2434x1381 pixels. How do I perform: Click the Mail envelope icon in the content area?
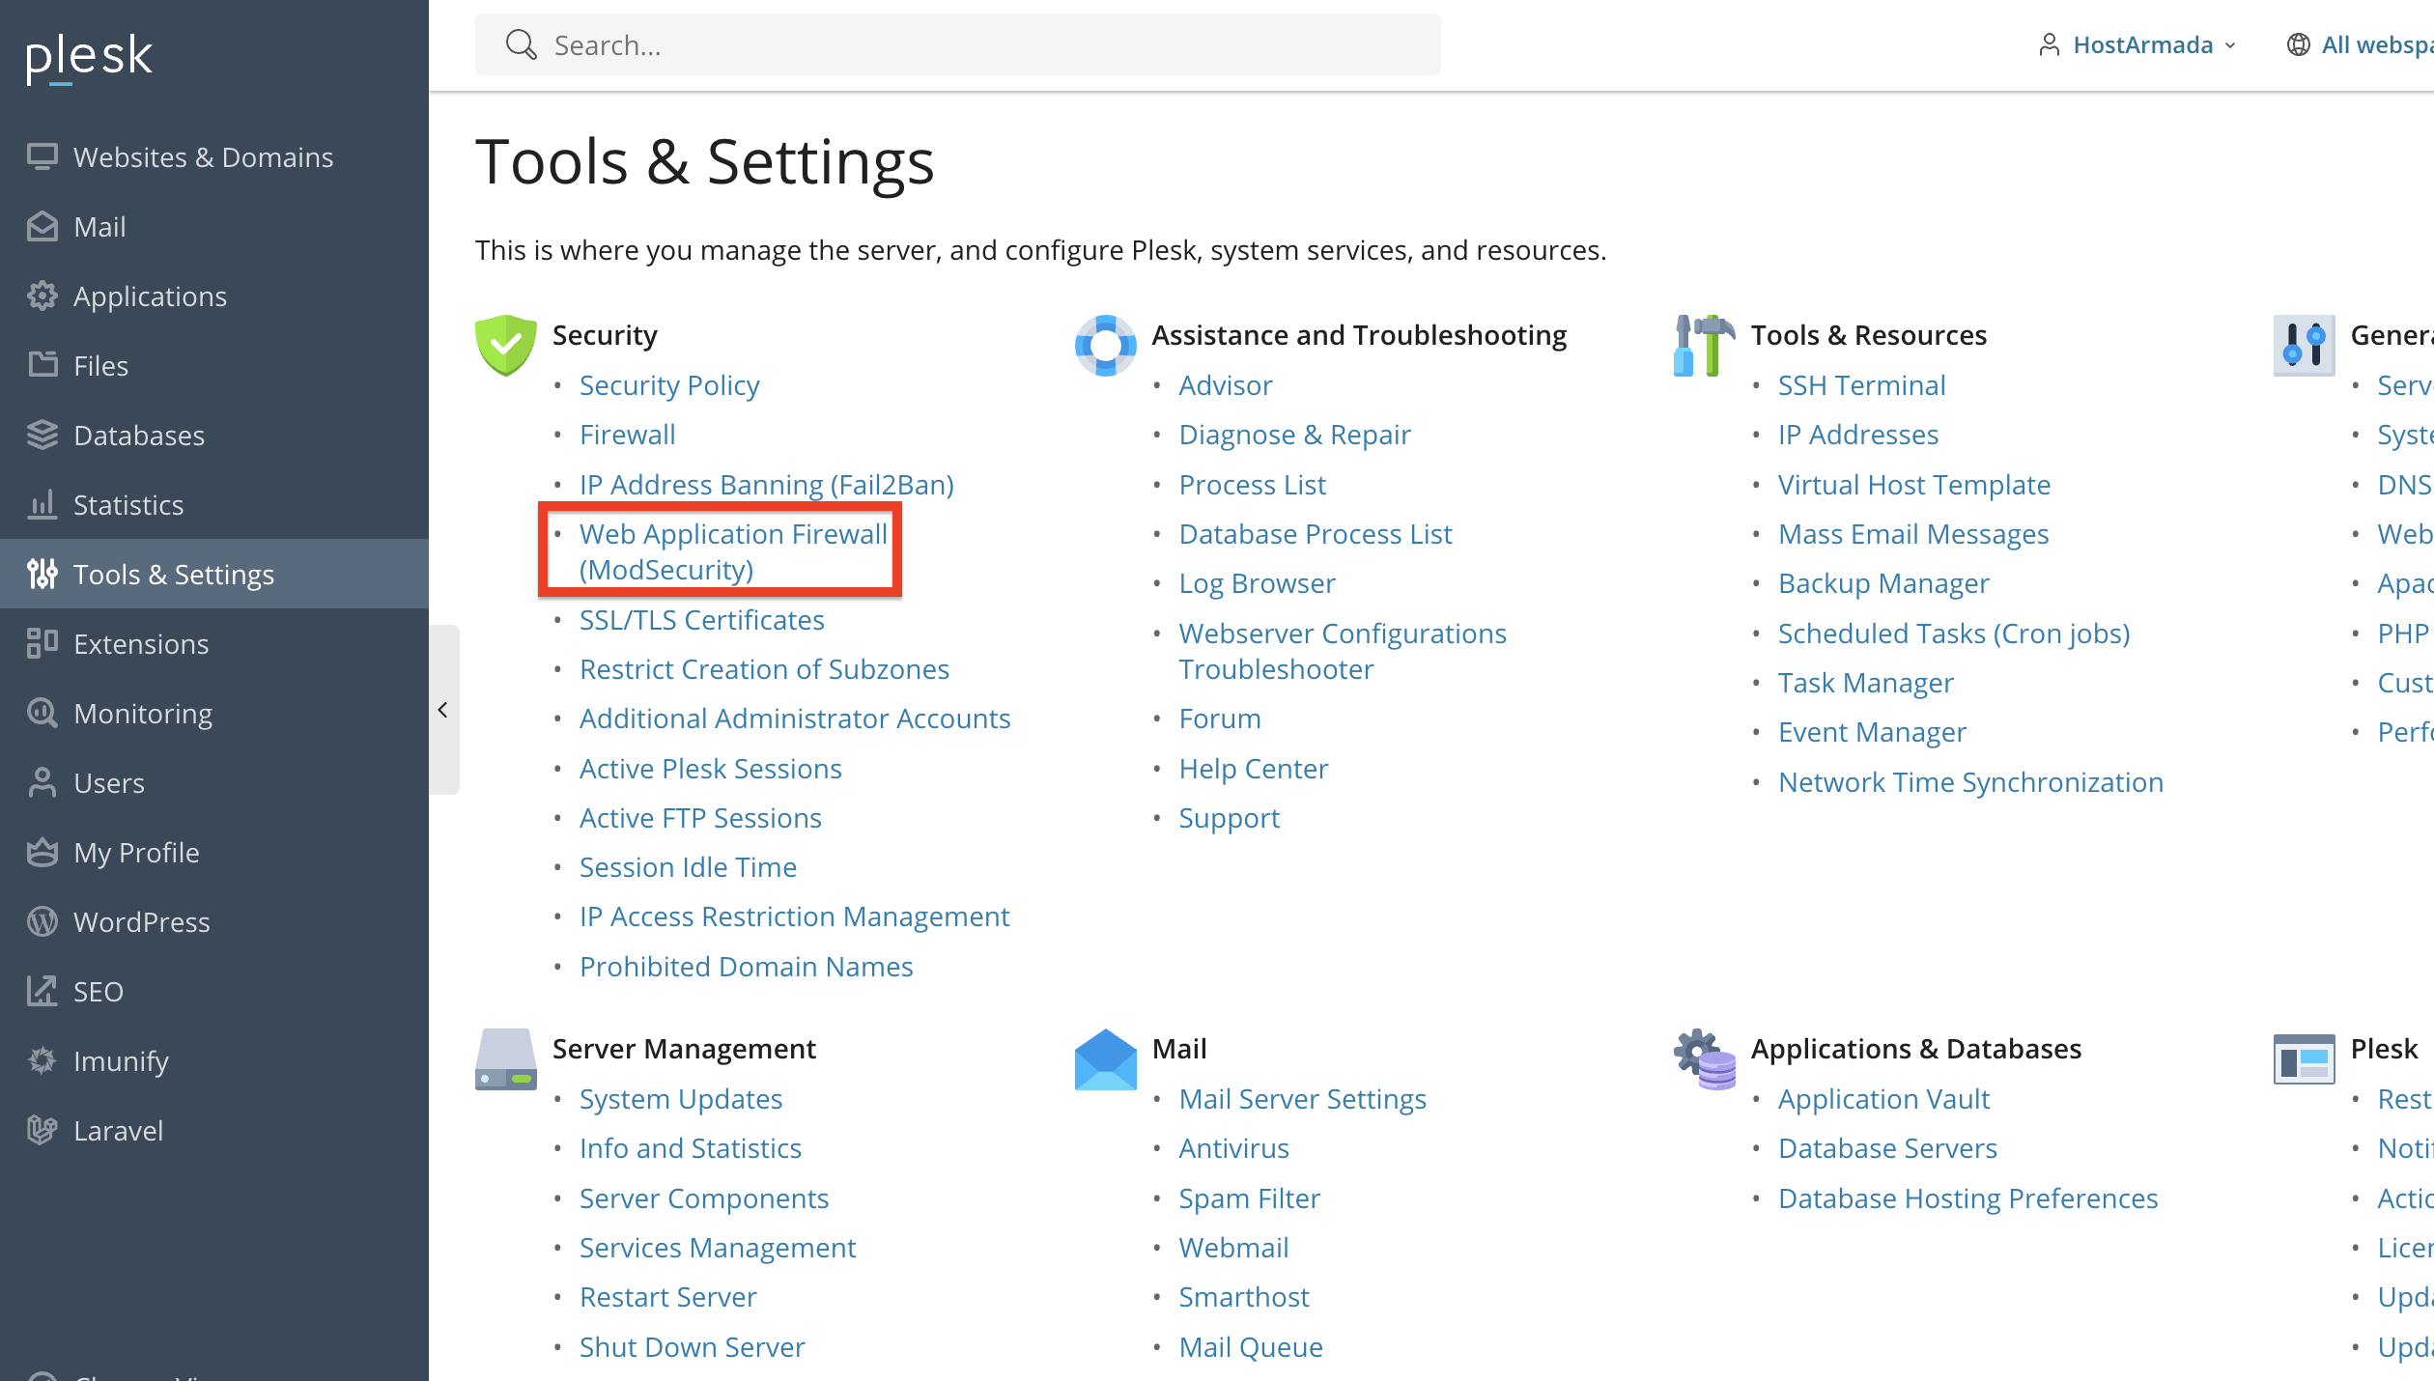pyautogui.click(x=1104, y=1059)
